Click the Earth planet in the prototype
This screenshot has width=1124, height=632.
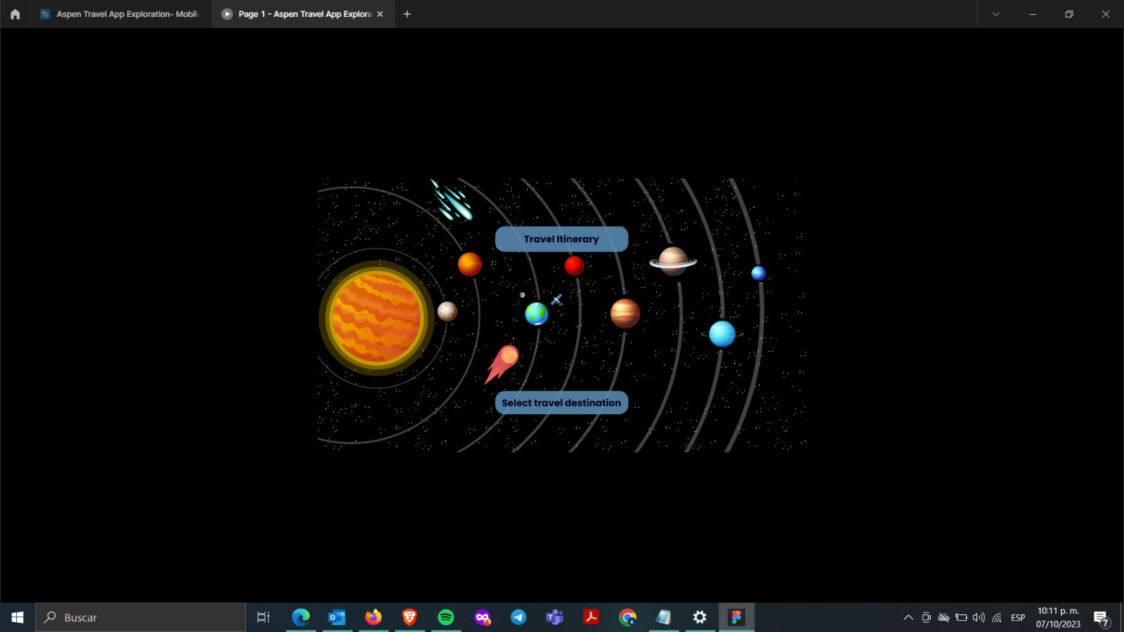pos(536,313)
